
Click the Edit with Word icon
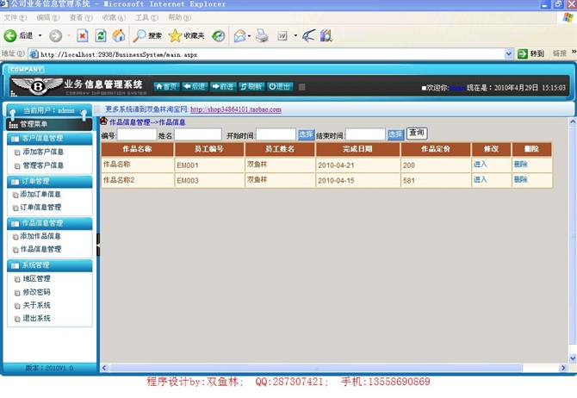tap(282, 35)
